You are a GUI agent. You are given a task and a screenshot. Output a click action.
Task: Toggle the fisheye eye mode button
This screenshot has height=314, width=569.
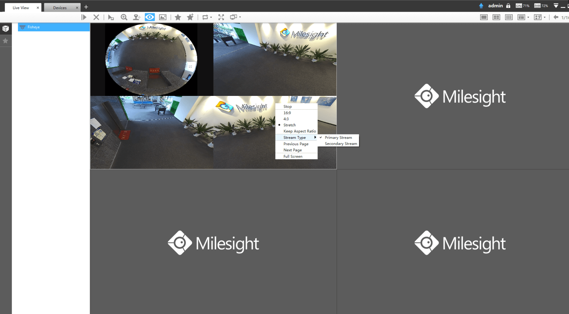pyautogui.click(x=150, y=17)
